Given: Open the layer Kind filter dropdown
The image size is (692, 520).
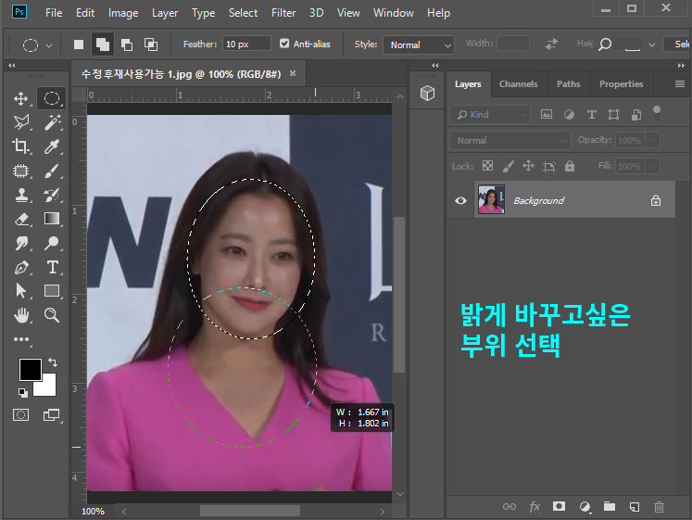Looking at the screenshot, I should click(x=490, y=115).
